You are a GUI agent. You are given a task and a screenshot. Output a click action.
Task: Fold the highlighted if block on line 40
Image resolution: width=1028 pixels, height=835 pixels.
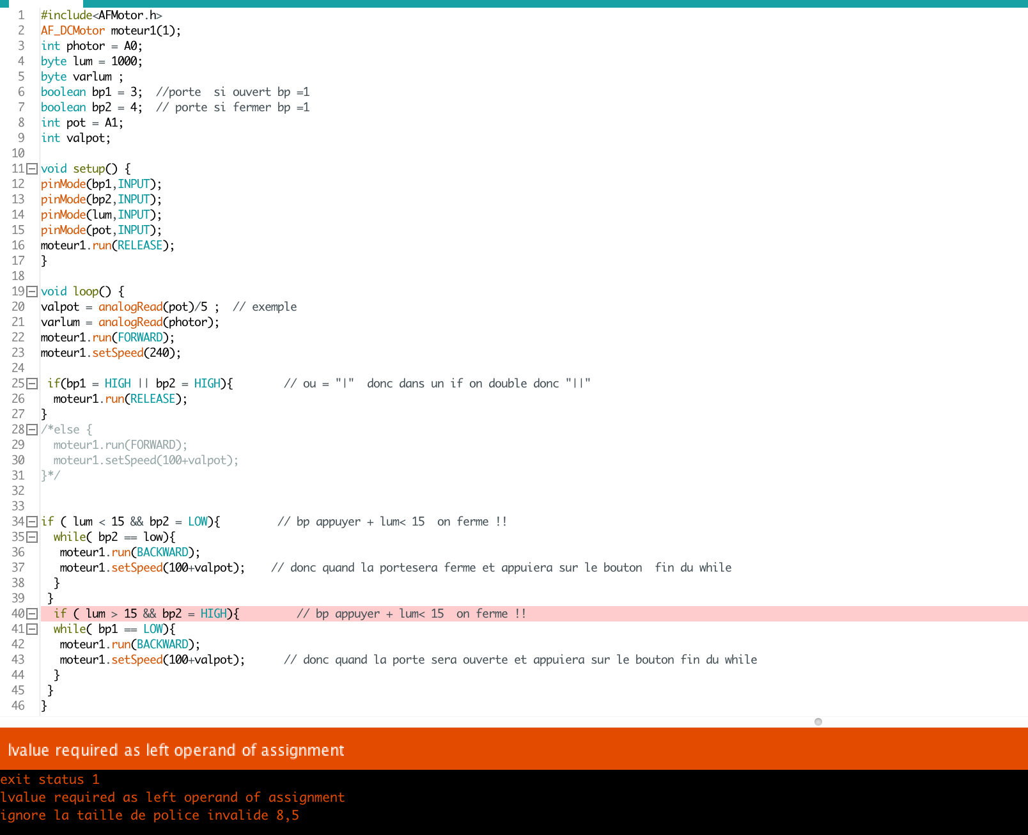[31, 614]
